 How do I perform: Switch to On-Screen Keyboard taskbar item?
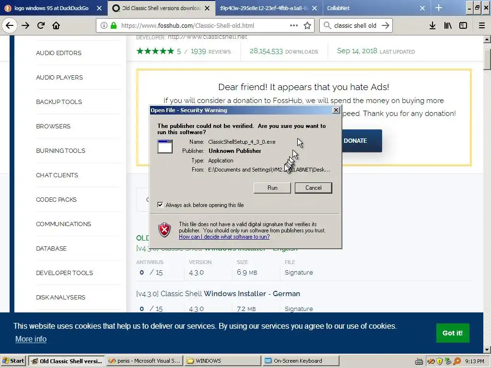301,361
